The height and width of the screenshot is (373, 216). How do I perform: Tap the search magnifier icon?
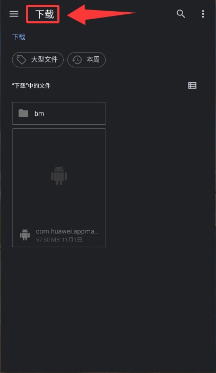[181, 14]
